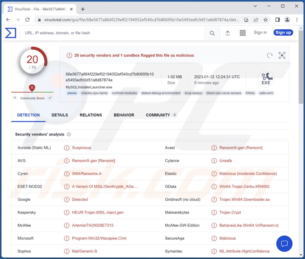Click the search magnifier icon
Screen dimensions: 305x259
click(x=212, y=33)
